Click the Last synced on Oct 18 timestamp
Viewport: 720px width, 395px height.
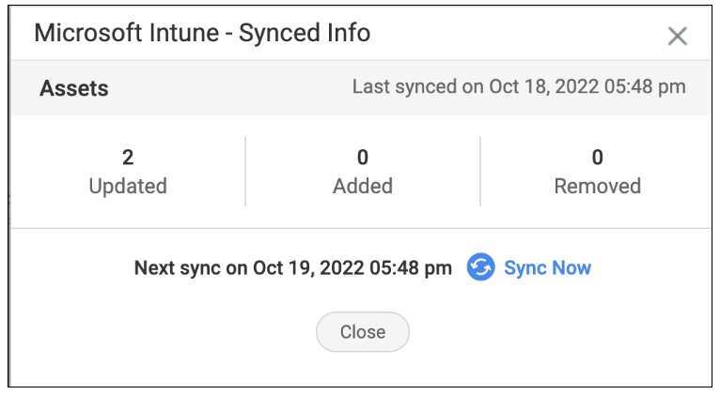tap(519, 87)
